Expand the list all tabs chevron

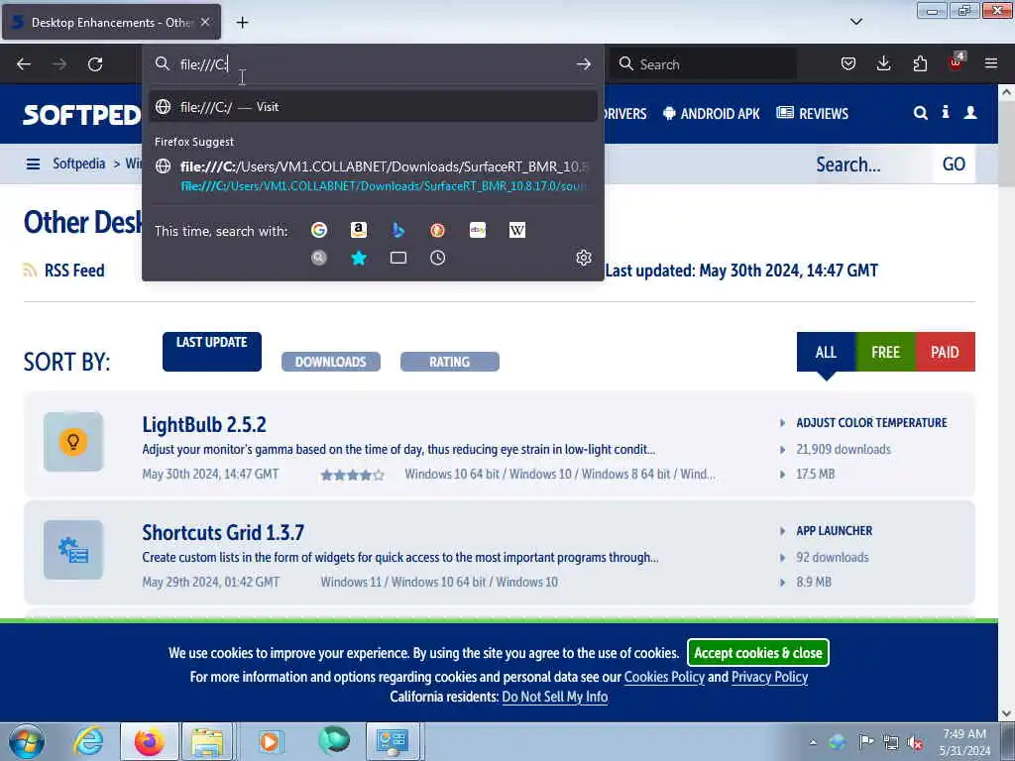855,22
